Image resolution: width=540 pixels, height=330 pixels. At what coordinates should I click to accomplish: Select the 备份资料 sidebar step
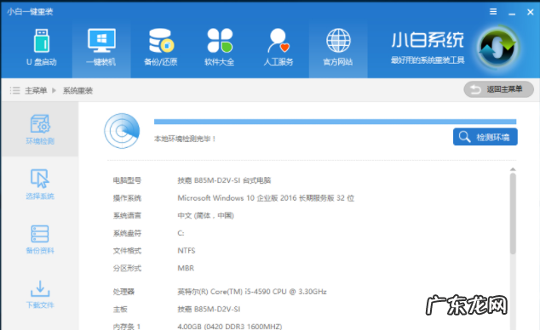[40, 239]
